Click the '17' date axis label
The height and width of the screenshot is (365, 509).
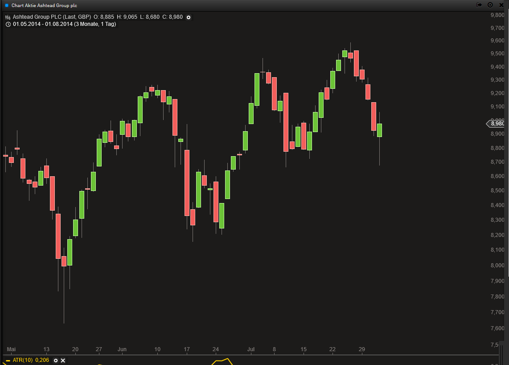point(187,349)
